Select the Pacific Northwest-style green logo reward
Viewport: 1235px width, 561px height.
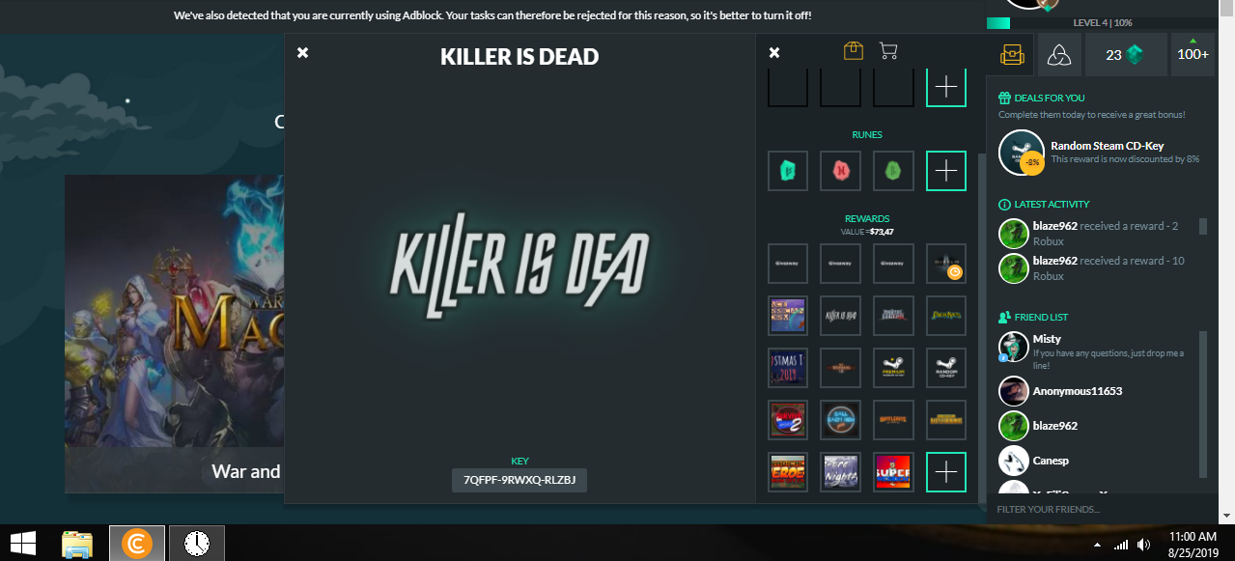(945, 315)
